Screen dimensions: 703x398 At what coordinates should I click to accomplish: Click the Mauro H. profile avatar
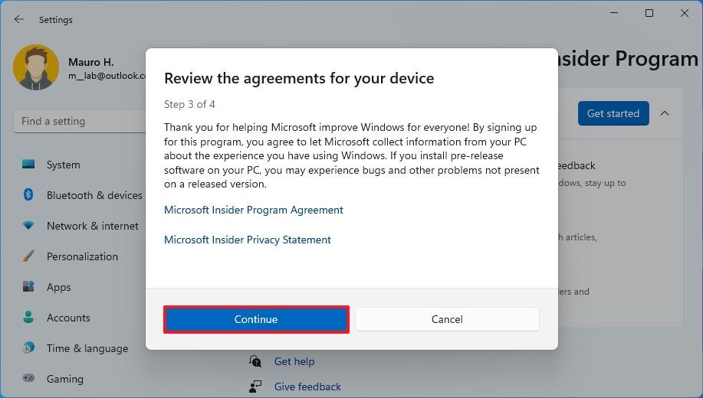click(36, 67)
